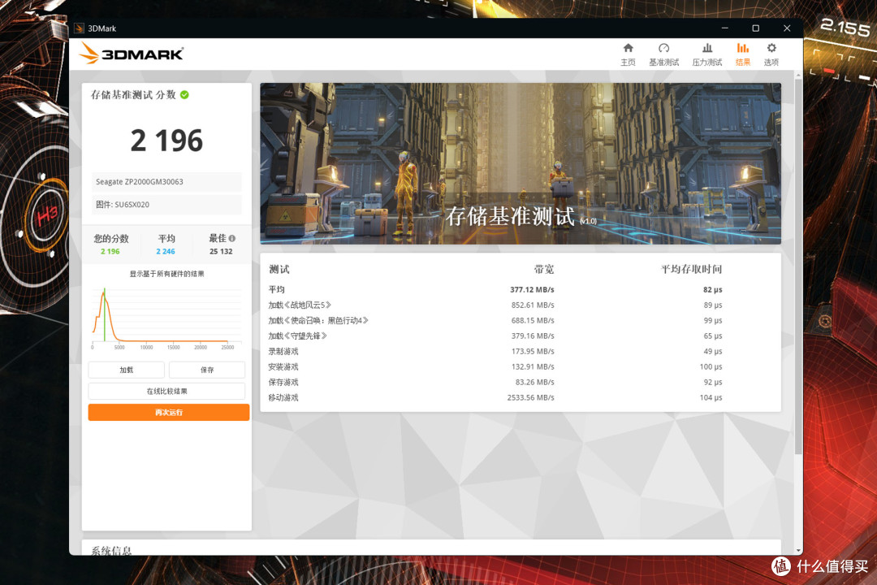Click the 保存游戏 test row
877x585 pixels.
tap(495, 382)
